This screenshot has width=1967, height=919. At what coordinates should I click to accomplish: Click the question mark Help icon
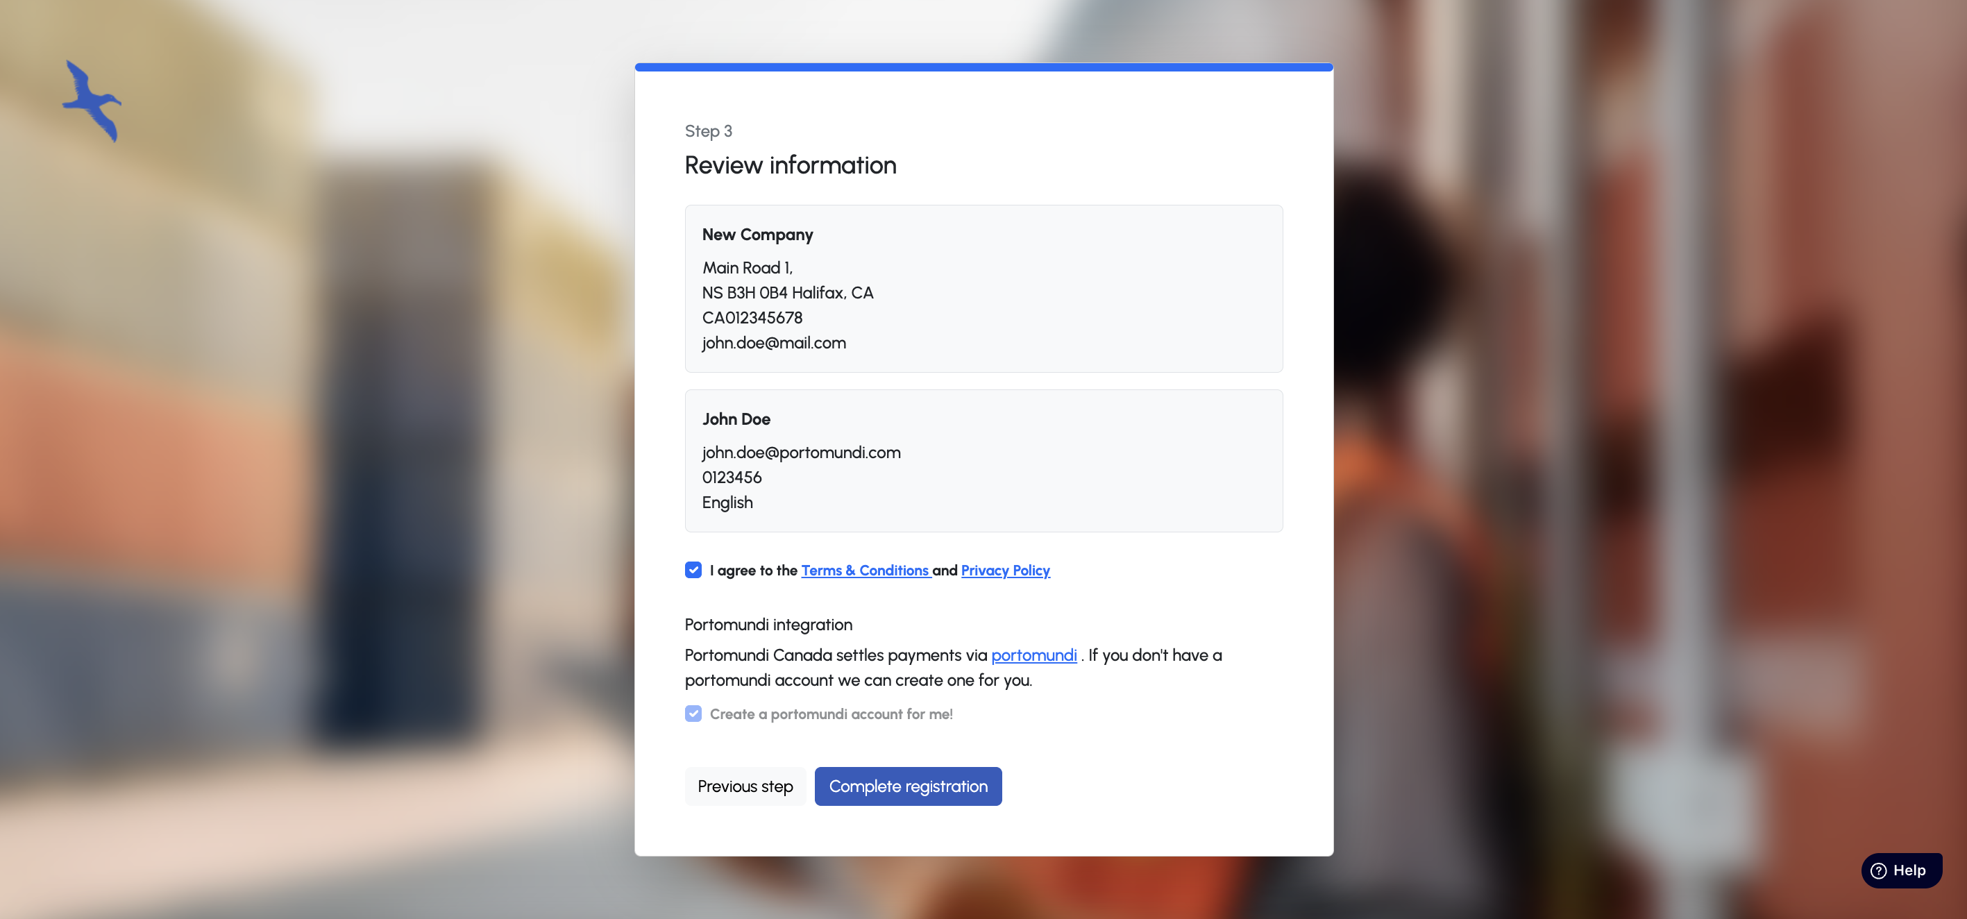coord(1878,870)
